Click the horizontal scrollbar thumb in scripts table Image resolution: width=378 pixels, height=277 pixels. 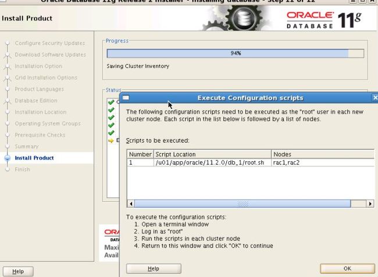pos(243,204)
